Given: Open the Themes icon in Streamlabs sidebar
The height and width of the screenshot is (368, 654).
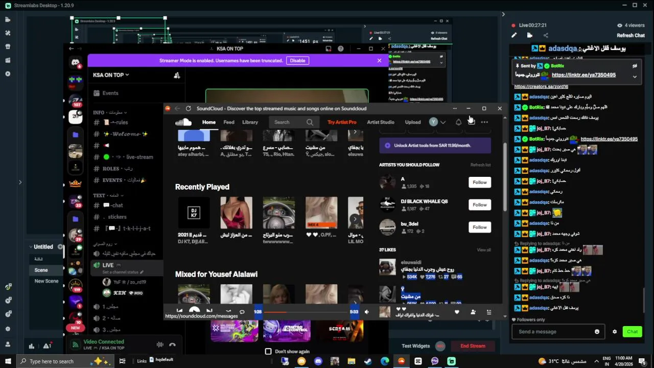Looking at the screenshot, I should point(8,33).
